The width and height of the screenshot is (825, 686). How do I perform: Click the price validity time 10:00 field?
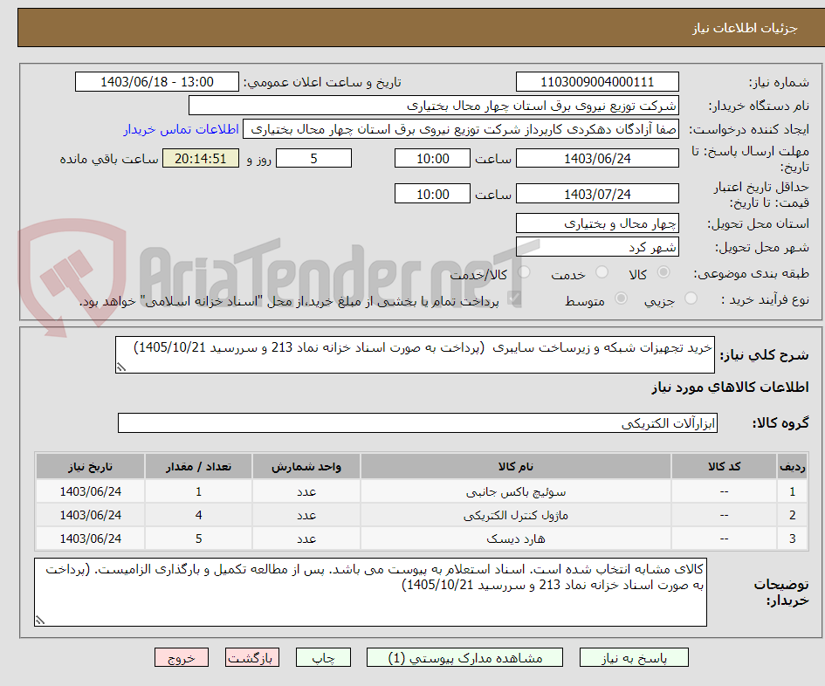432,194
